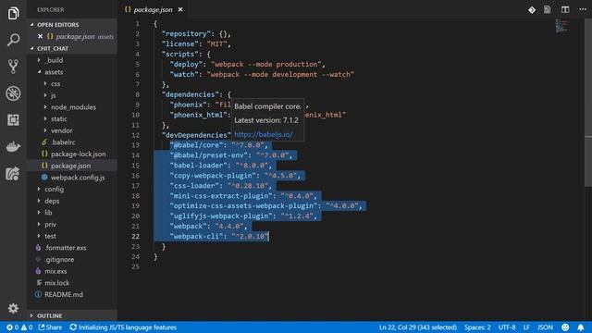Close the package.json editor tab

pos(180,9)
